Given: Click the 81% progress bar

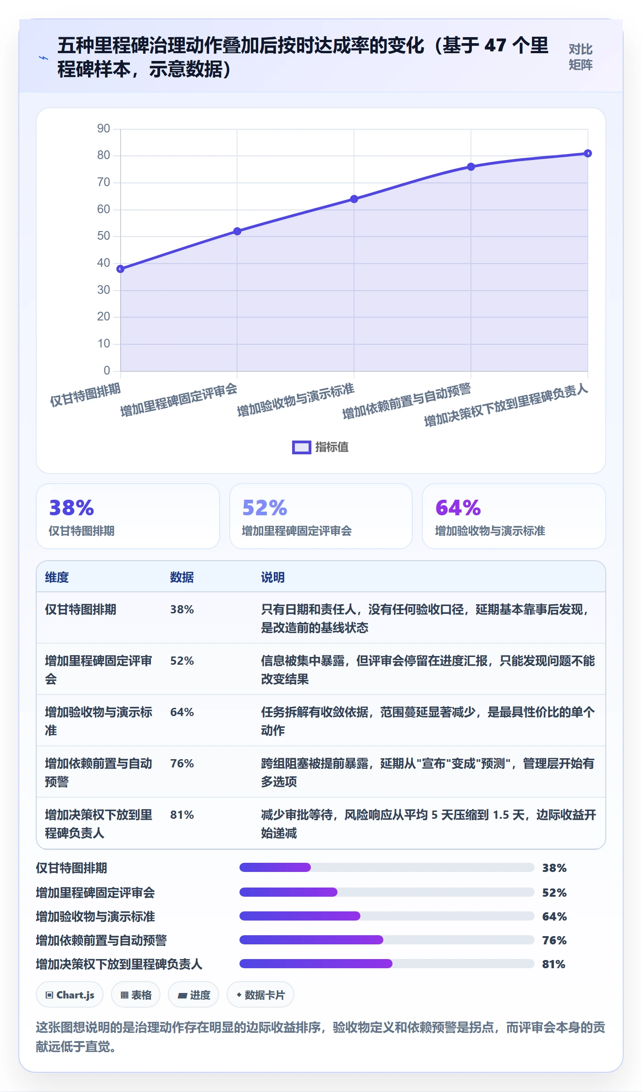Looking at the screenshot, I should pyautogui.click(x=387, y=964).
